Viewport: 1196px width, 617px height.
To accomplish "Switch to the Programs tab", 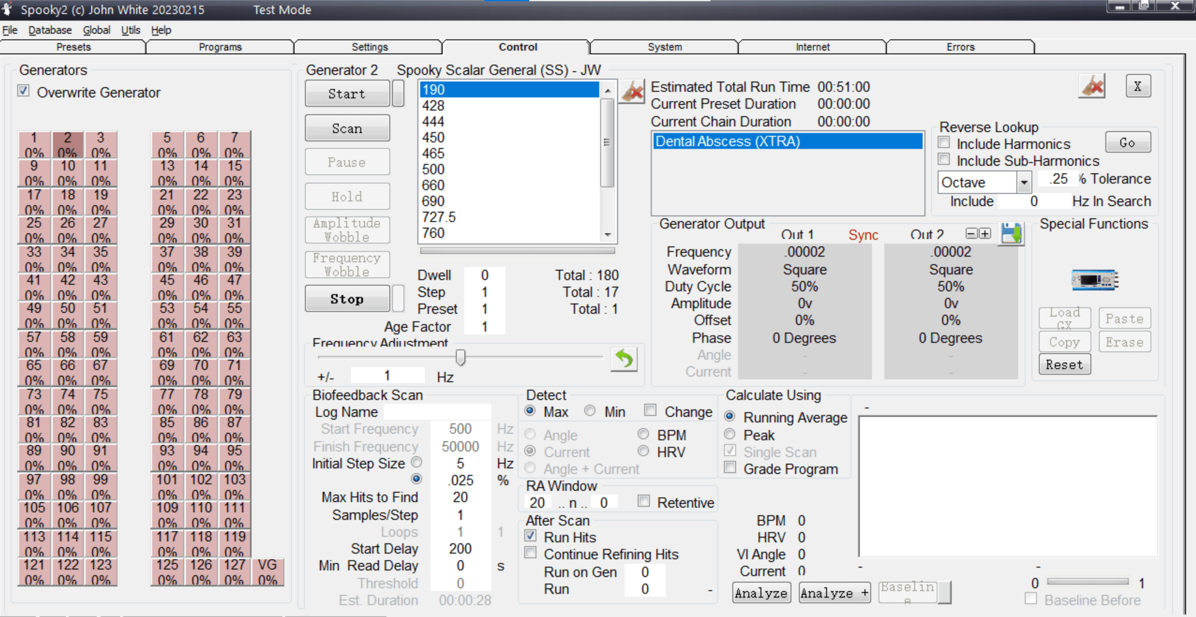I will tap(220, 47).
